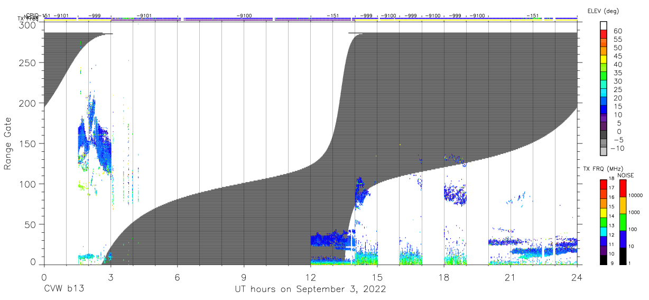Click the green segment of TX FRQ colorbar
Viewport: 649px width, 300px height.
click(x=604, y=222)
